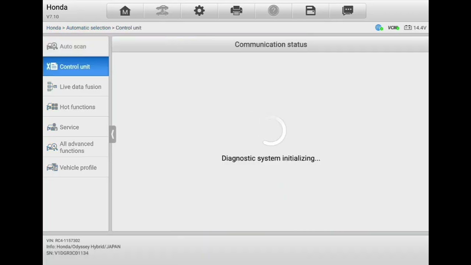Viewport: 471px width, 265px height.
Task: Open the home M icon in toolbar
Action: pyautogui.click(x=125, y=11)
